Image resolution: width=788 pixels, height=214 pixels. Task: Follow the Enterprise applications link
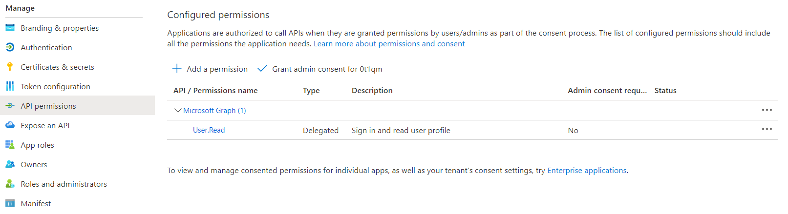coord(587,171)
